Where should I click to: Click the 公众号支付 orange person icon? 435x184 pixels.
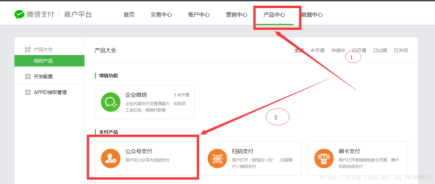point(111,158)
